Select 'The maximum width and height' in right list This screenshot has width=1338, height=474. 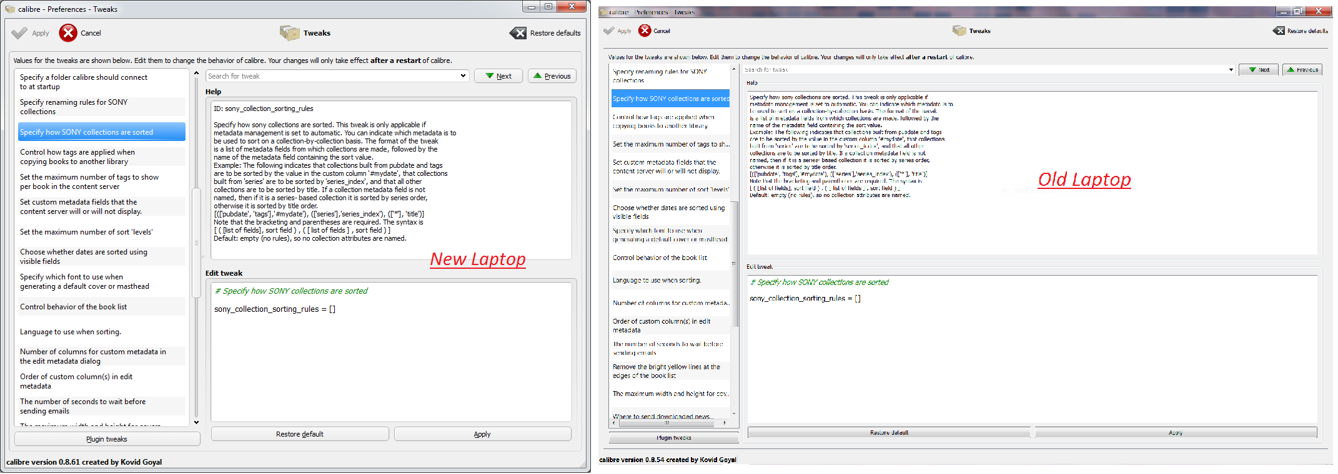[x=670, y=394]
